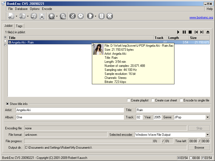Click the Output dir path field
The image size is (215, 161).
coord(105,147)
